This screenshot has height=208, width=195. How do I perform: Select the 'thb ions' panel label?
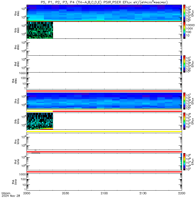(17, 121)
